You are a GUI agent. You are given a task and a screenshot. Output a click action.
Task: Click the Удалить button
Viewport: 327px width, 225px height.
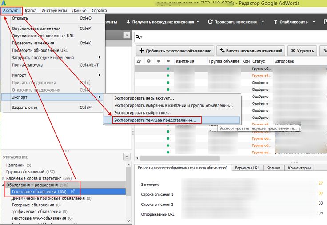tap(302, 51)
